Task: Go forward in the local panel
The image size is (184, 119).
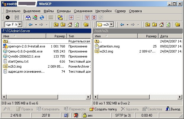Action: point(41,25)
